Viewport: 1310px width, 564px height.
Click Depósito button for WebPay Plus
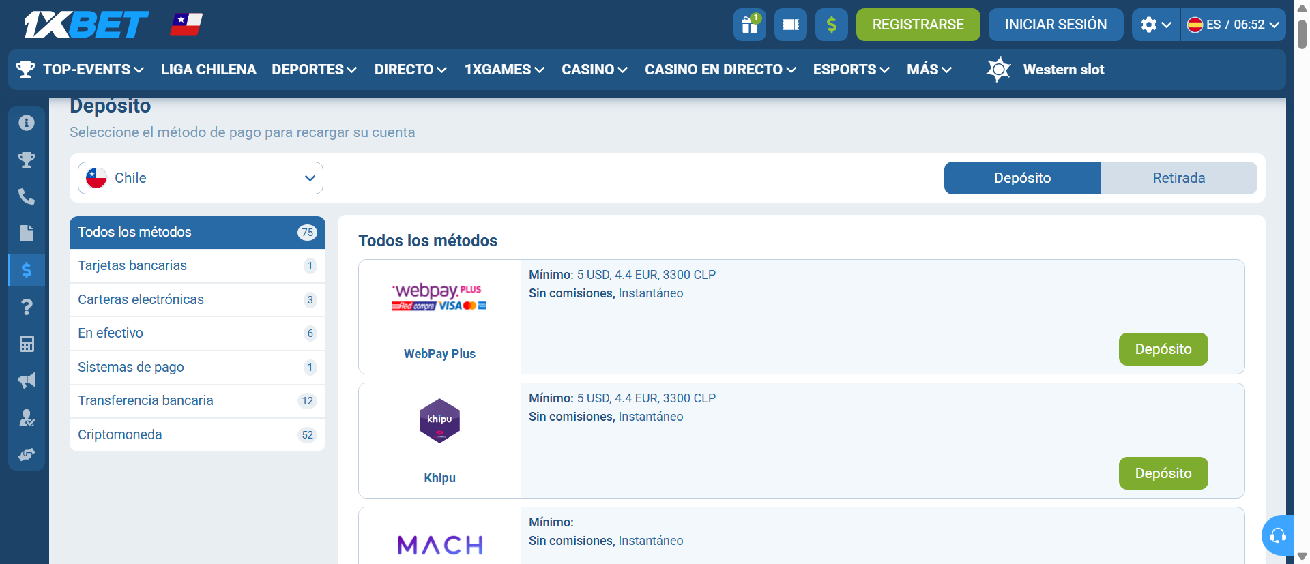[x=1163, y=349]
